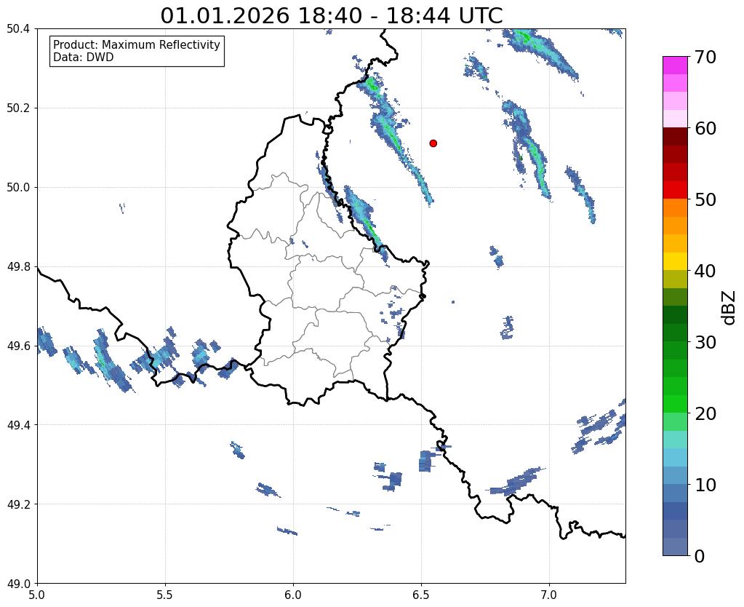Click latitude label 50.2 on y-axis
Screen dimensions: 744x607
[x=18, y=108]
